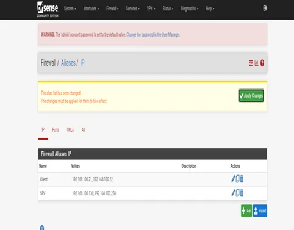
Task: Click the SRV alias name
Action: pyautogui.click(x=43, y=193)
